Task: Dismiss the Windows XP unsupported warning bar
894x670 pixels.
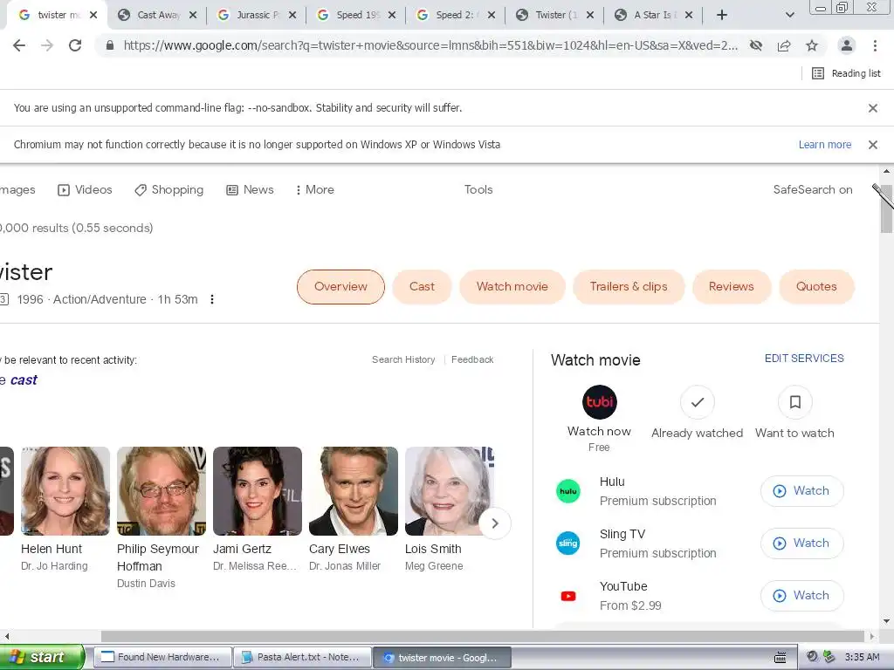Action: 872,145
